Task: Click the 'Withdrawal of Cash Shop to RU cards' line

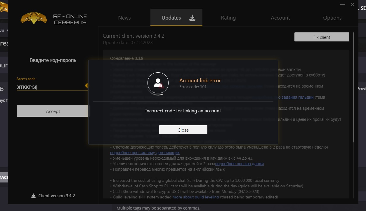Action: click(207, 186)
